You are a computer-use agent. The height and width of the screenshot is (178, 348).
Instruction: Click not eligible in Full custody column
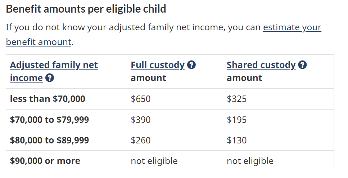click(154, 161)
